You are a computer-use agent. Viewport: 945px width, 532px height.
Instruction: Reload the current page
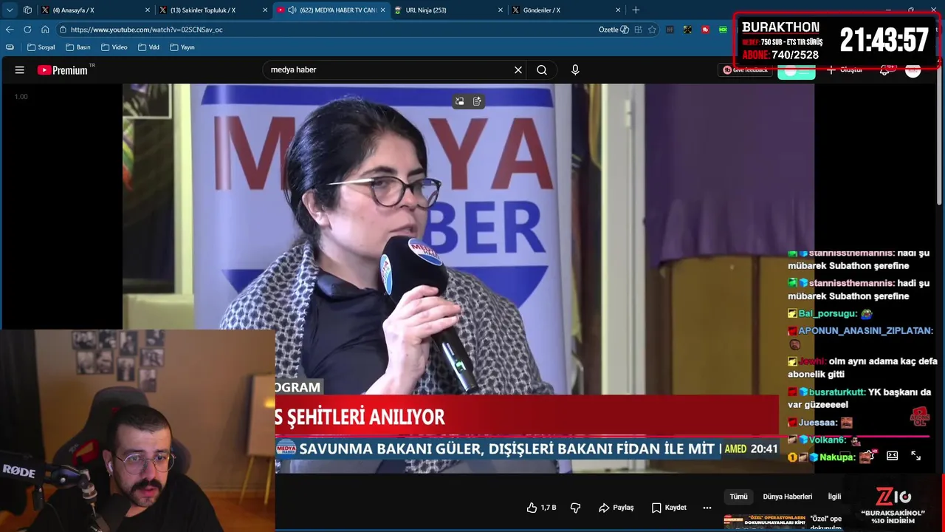pyautogui.click(x=27, y=30)
